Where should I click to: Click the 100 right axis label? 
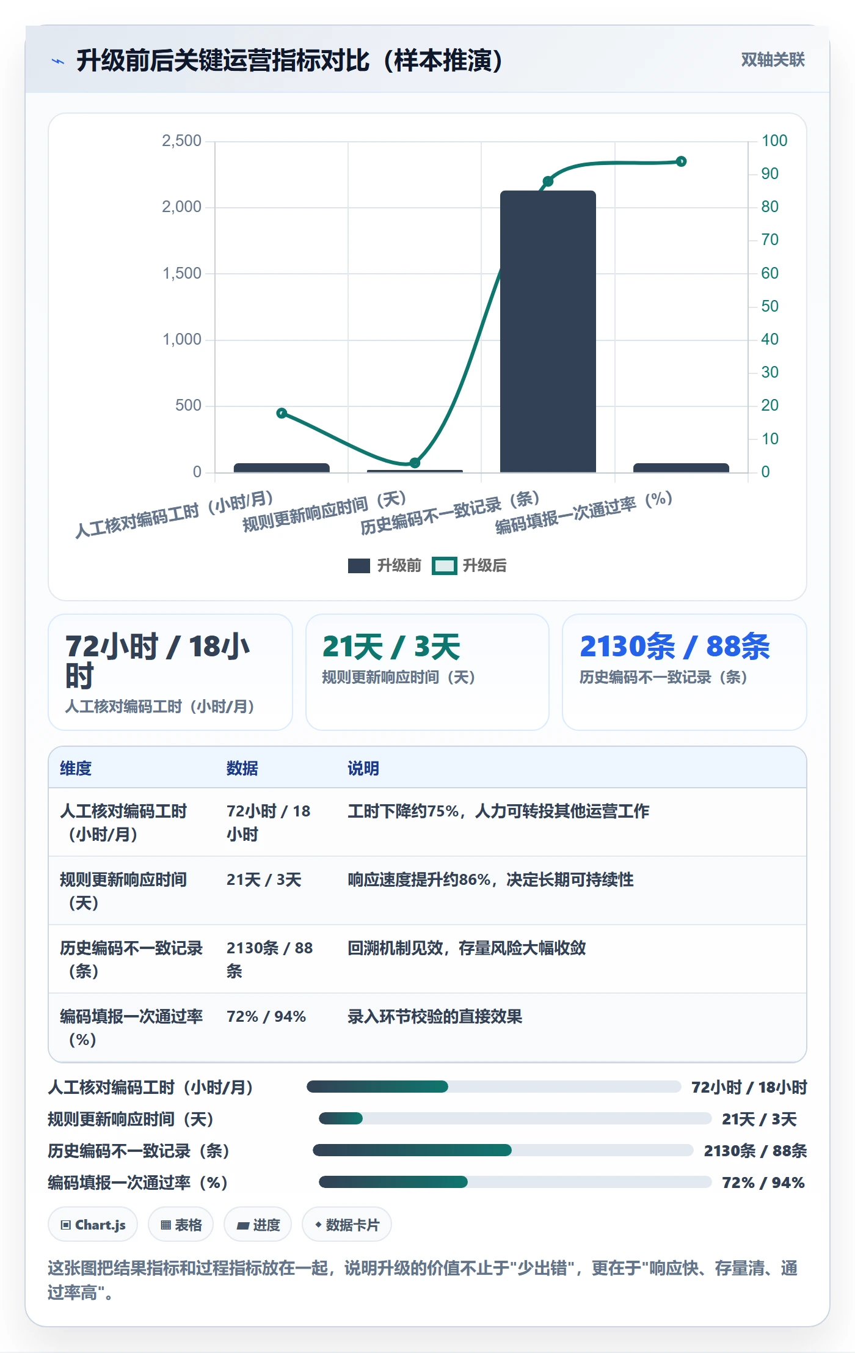coord(774,141)
